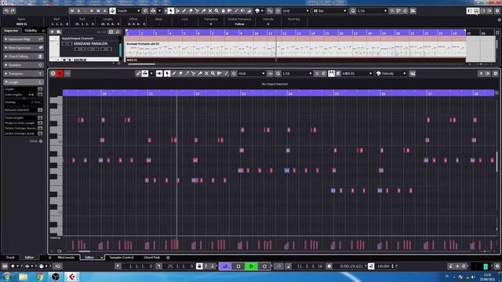Toggle the red Record in Editor button
502x282 pixels.
tap(60, 74)
